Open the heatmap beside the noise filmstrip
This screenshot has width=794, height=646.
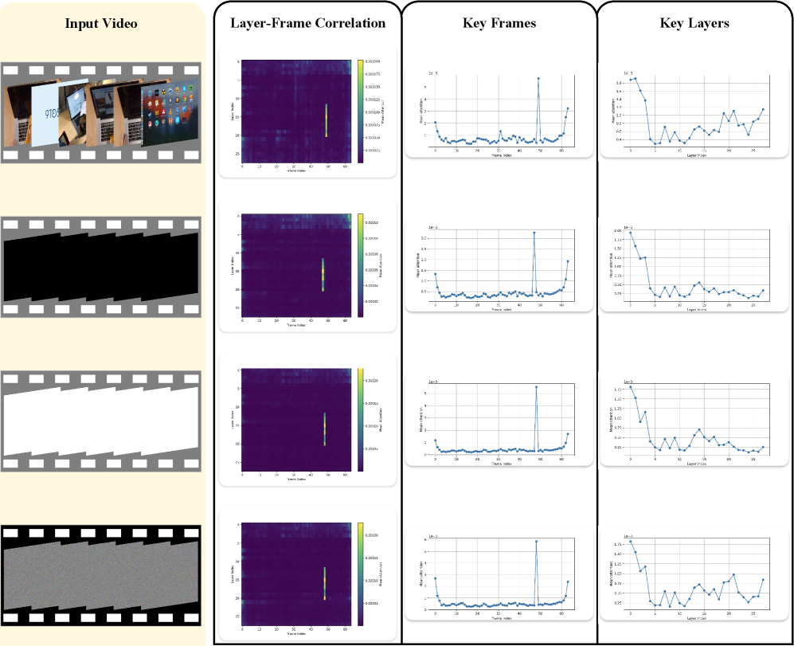(x=296, y=574)
